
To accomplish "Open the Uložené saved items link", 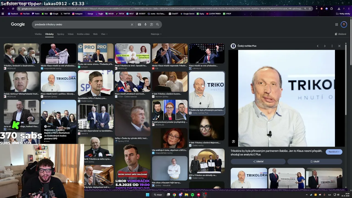I will (340, 34).
